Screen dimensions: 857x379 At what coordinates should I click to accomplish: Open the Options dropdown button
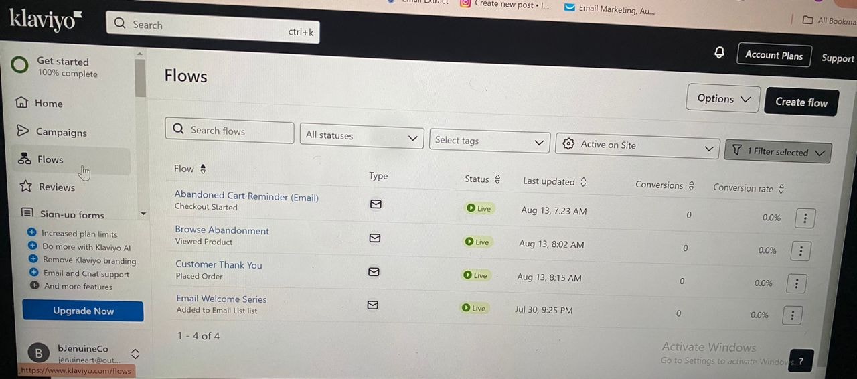(724, 99)
